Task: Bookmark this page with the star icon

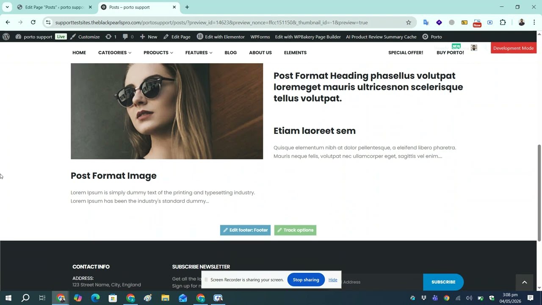Action: click(x=409, y=22)
